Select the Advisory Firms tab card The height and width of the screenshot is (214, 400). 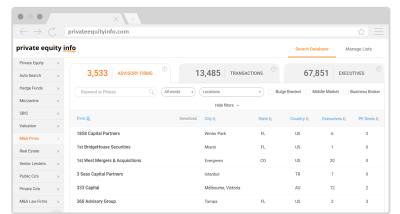[120, 73]
